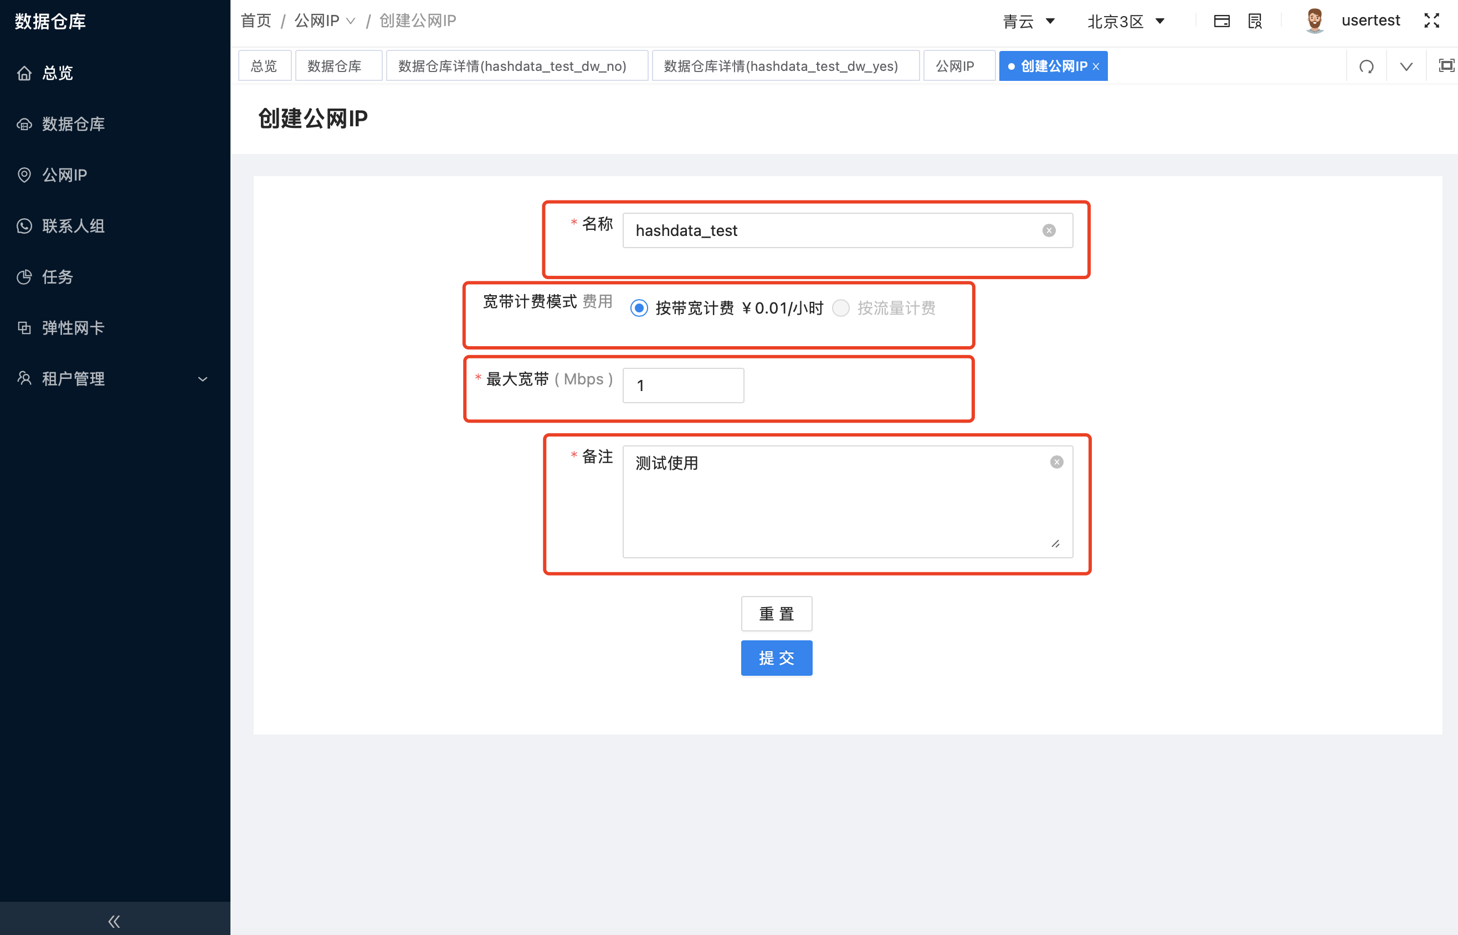Select the 按流量计费 billing radio button
Viewport: 1458px width, 935px height.
coord(841,308)
